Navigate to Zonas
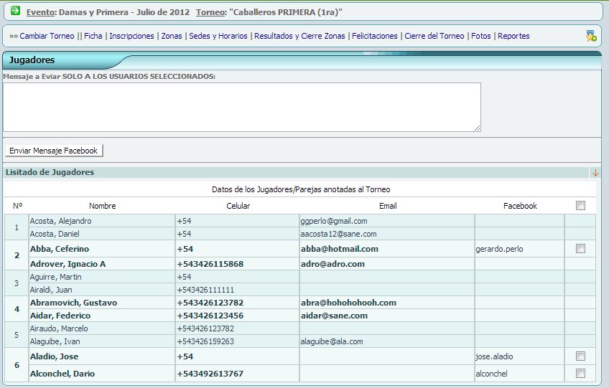The image size is (609, 388). pos(172,36)
